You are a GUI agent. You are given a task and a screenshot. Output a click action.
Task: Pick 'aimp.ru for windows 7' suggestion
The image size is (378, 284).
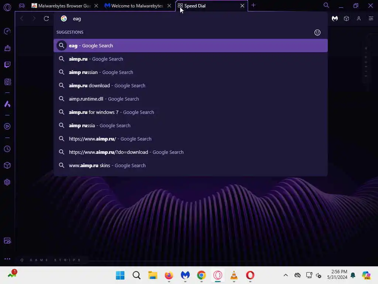pyautogui.click(x=190, y=112)
